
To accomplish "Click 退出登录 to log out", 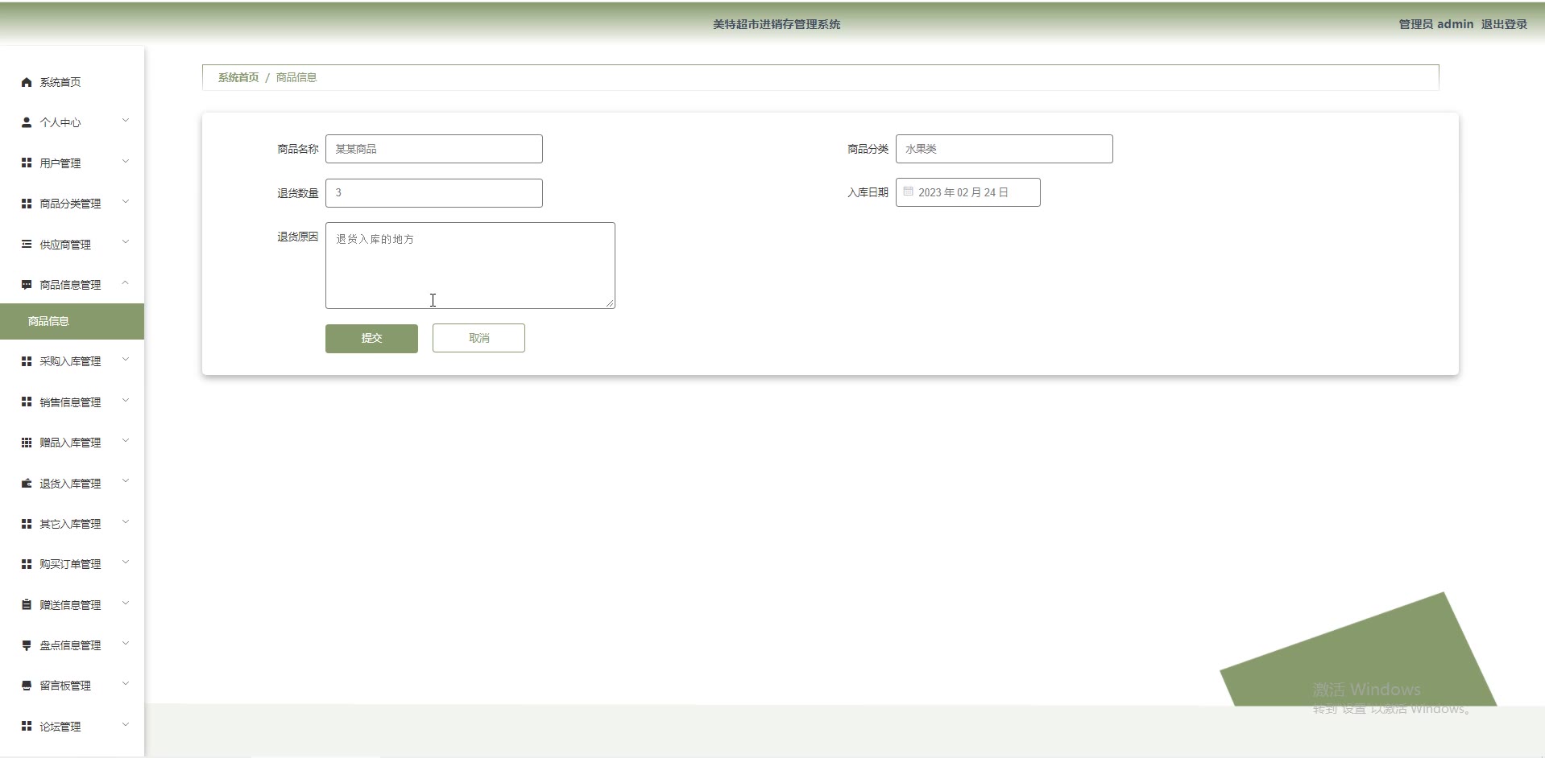I will click(x=1504, y=24).
